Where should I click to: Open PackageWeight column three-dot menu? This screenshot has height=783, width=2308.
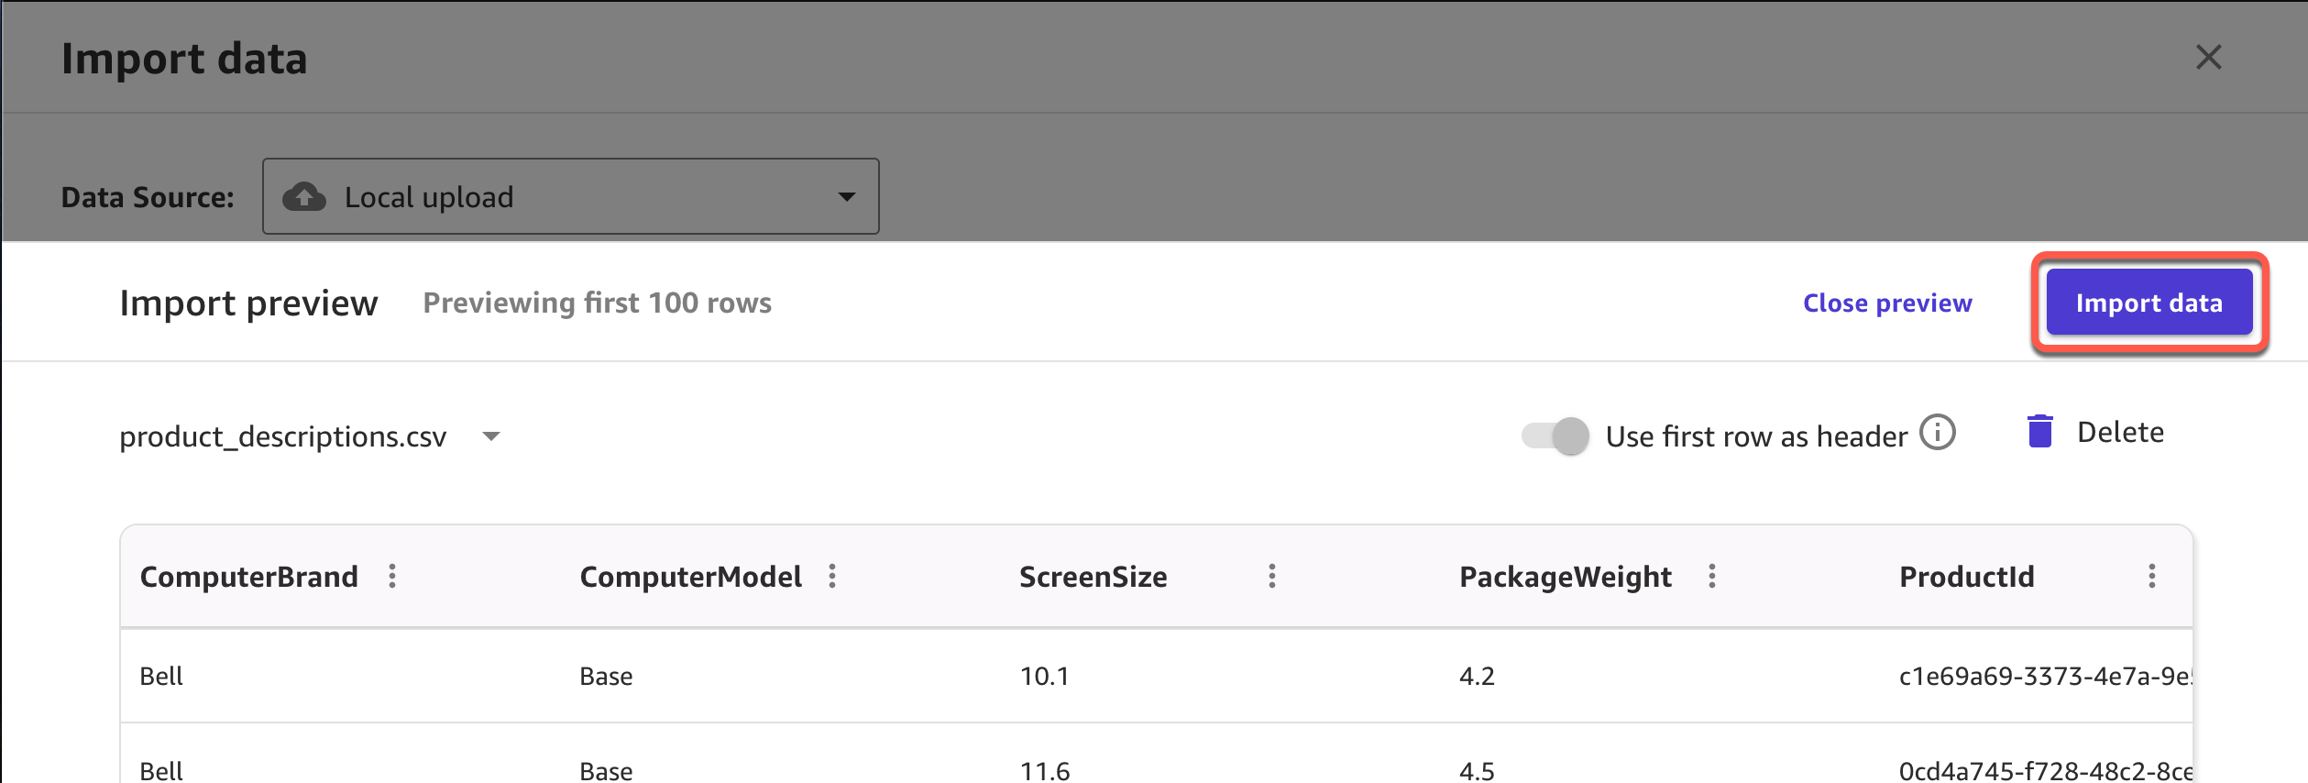pyautogui.click(x=1712, y=576)
